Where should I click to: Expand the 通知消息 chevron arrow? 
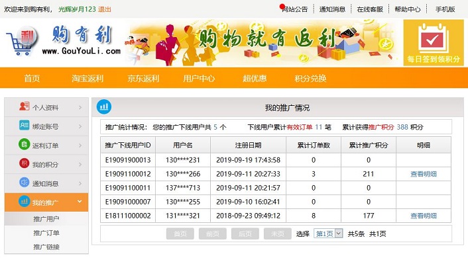(x=80, y=183)
